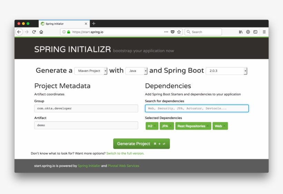Open the Library icon in toolbar
The height and width of the screenshot is (194, 283).
pos(241,32)
